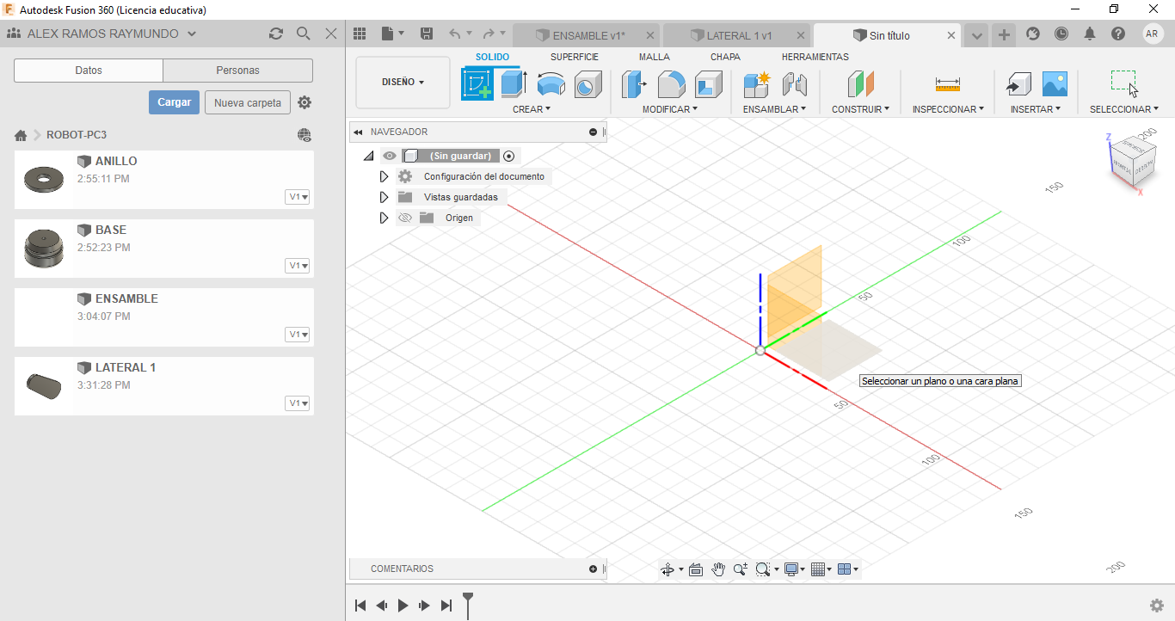This screenshot has height=621, width=1175.
Task: Open data panel settings gear
Action: pyautogui.click(x=305, y=102)
